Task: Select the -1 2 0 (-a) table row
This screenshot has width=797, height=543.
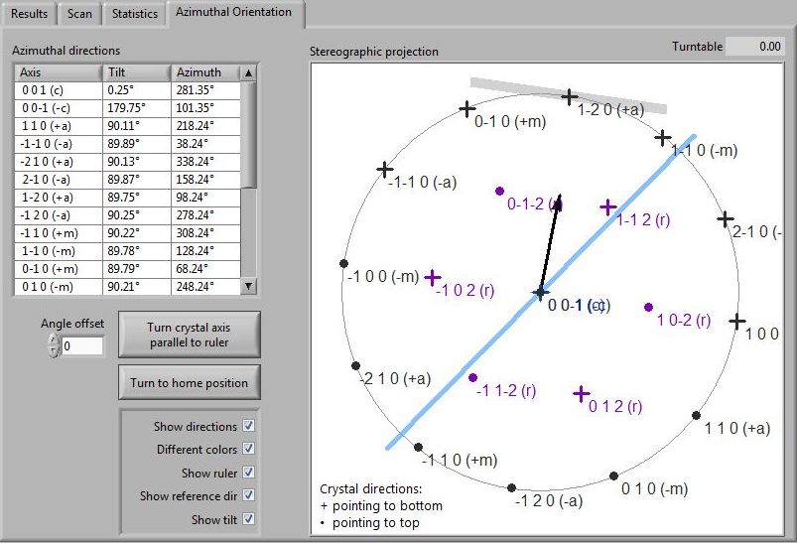Action: coord(128,215)
